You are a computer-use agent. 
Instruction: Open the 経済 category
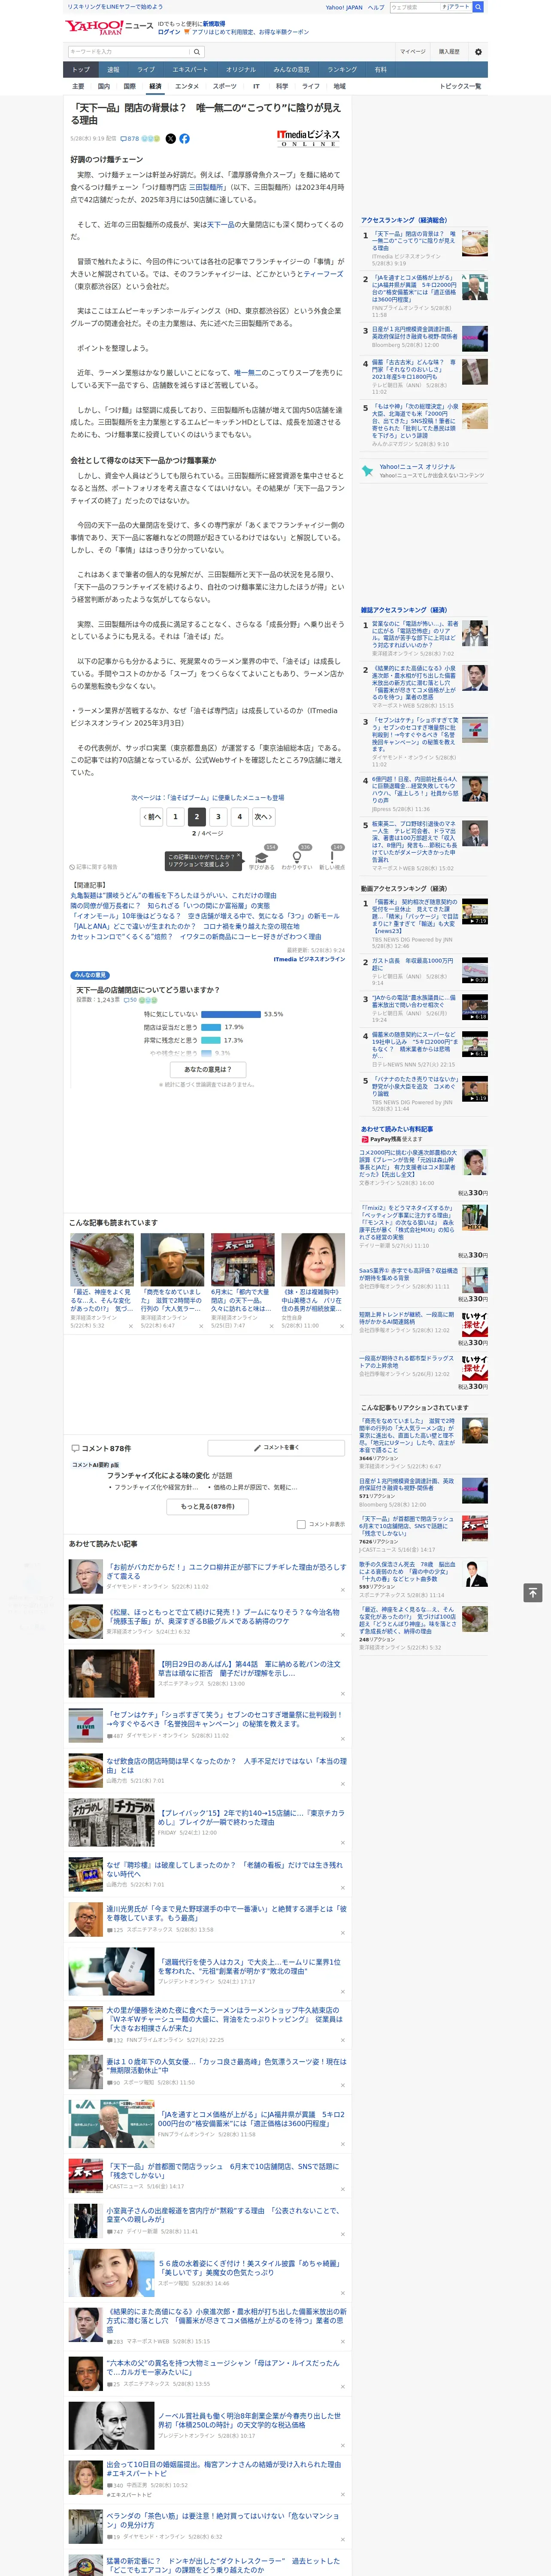[155, 86]
